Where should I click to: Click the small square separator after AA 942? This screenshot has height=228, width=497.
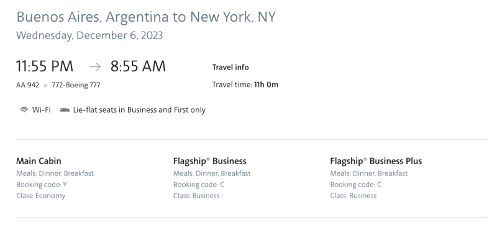pyautogui.click(x=45, y=85)
